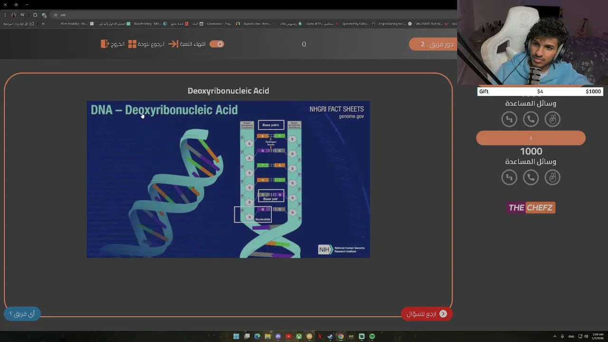Use the team 2 phone call lifeline icon
Screen dimensions: 608x342
pyautogui.click(x=531, y=177)
